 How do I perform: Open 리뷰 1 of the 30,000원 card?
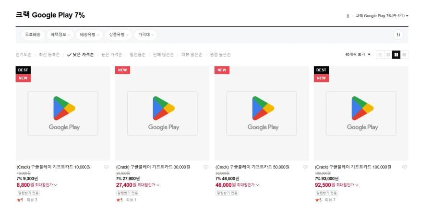[x=131, y=200]
